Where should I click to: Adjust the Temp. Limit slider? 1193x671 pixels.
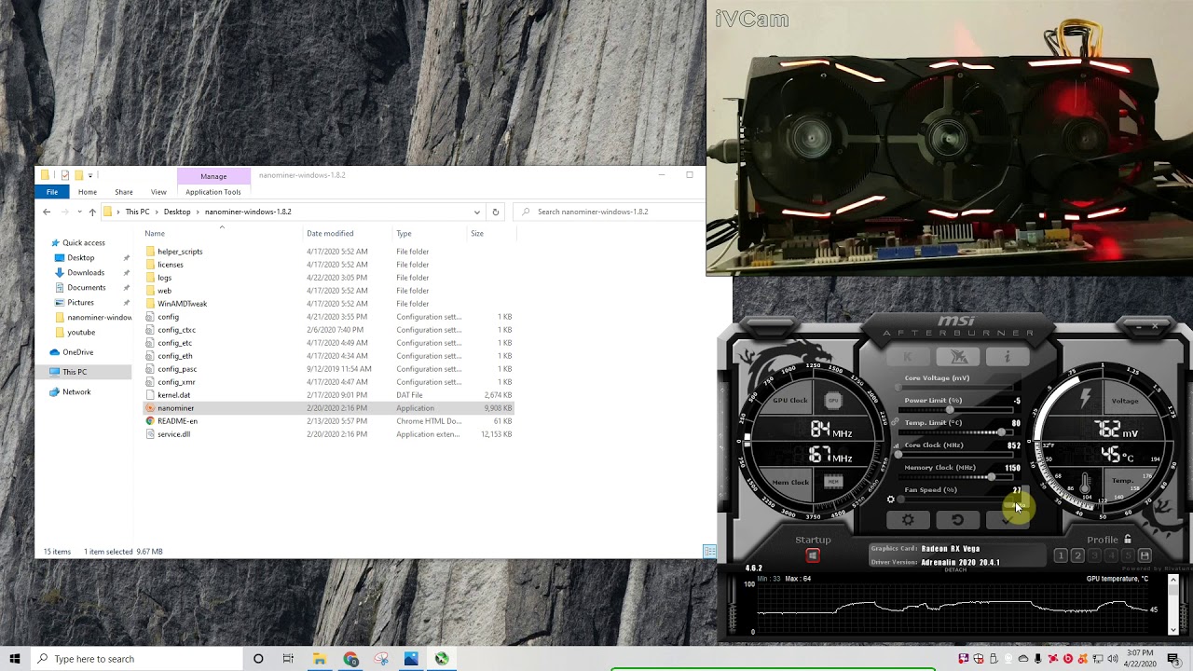coord(958,432)
